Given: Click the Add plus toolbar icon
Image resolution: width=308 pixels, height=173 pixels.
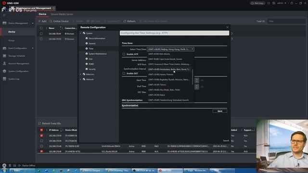Looking at the screenshot, I should (39, 21).
